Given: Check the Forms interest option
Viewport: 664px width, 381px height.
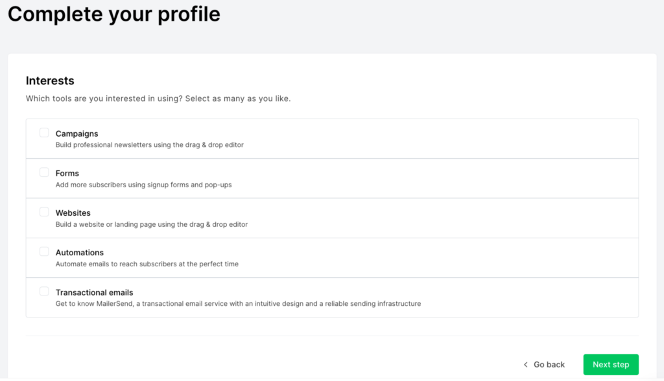Looking at the screenshot, I should (44, 172).
